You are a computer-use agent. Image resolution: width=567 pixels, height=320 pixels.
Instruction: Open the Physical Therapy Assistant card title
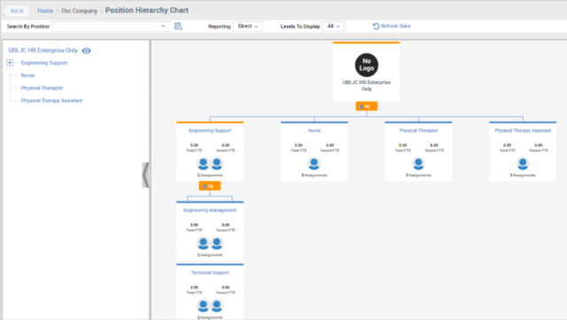[523, 131]
